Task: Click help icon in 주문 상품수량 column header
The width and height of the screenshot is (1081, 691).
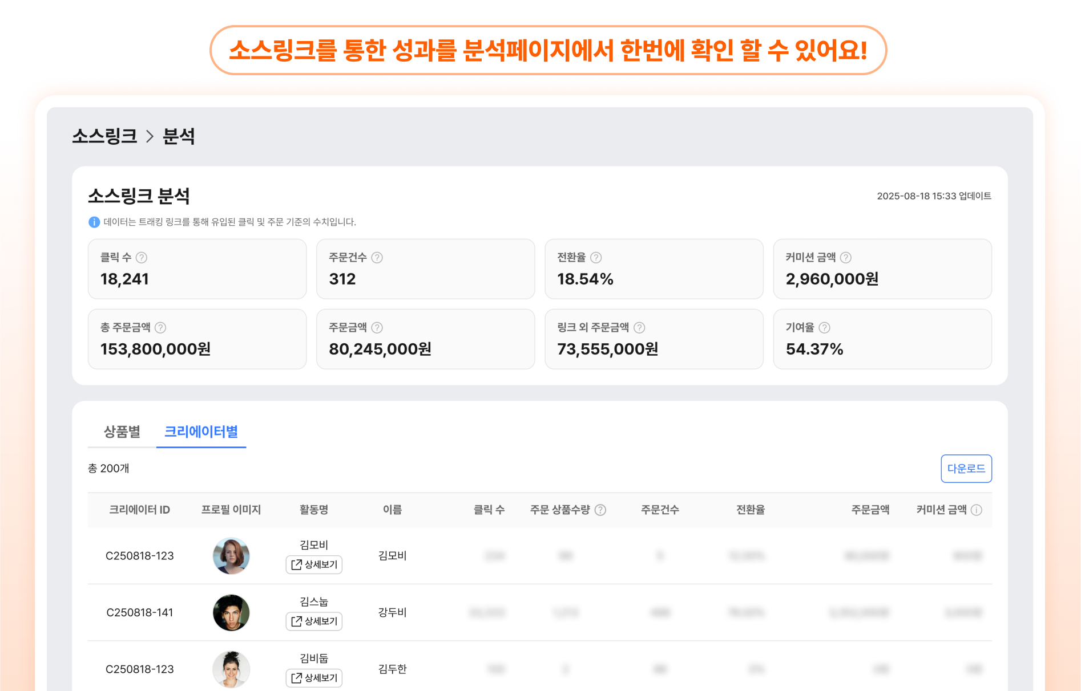Action: (x=600, y=510)
